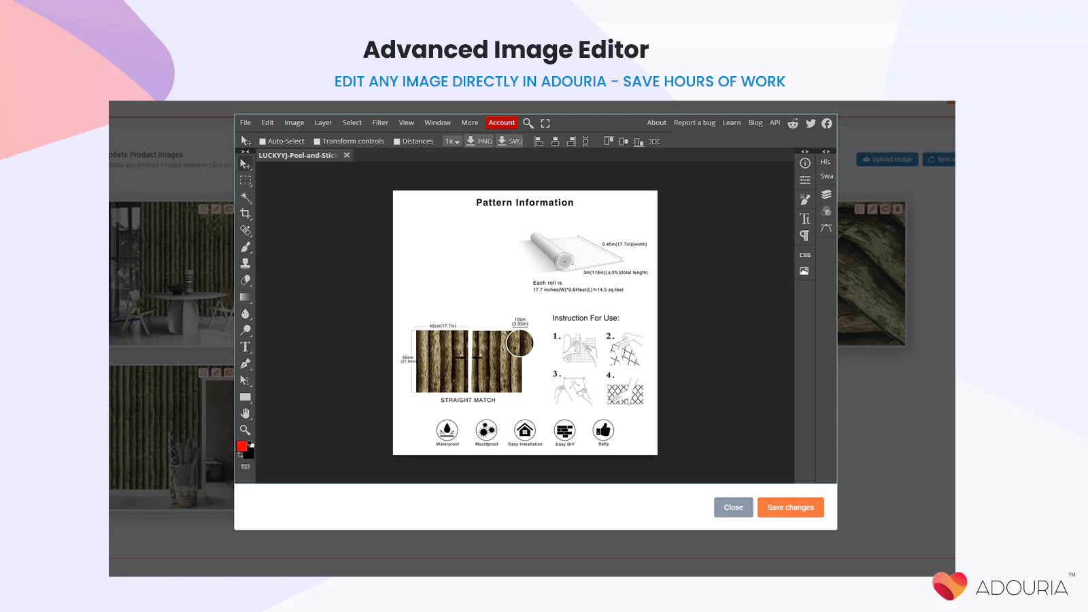Open the Select menu

352,123
